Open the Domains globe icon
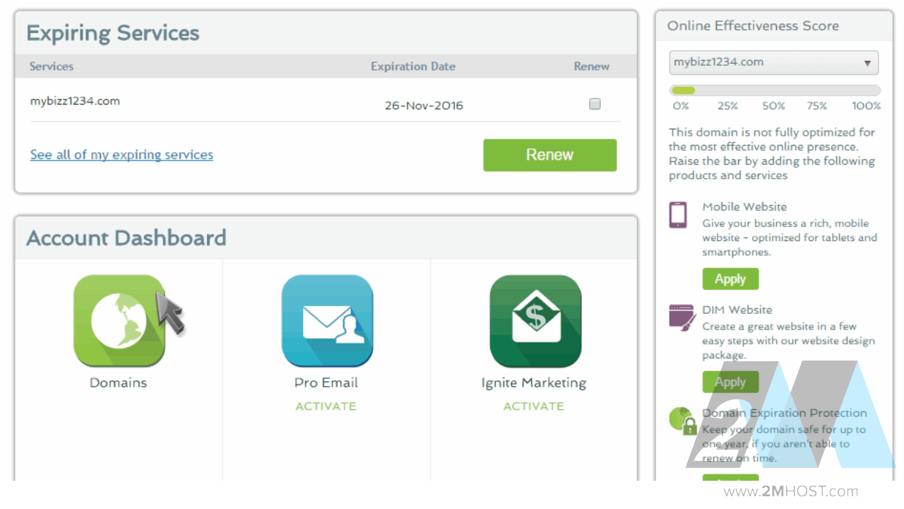 [x=119, y=321]
